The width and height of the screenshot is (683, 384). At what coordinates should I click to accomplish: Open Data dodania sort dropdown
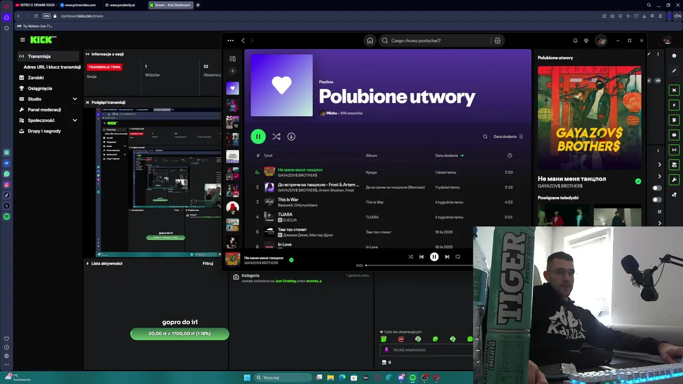click(x=508, y=137)
